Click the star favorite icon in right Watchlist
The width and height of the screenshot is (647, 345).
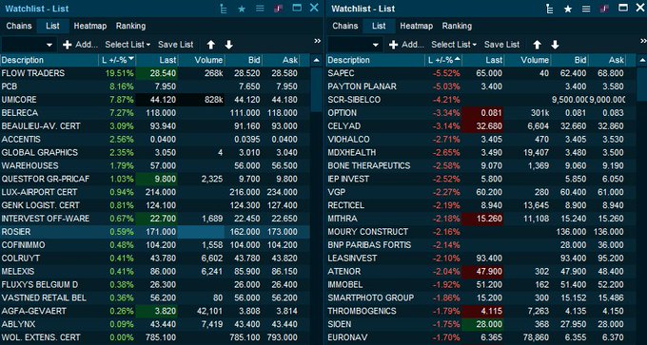point(568,9)
